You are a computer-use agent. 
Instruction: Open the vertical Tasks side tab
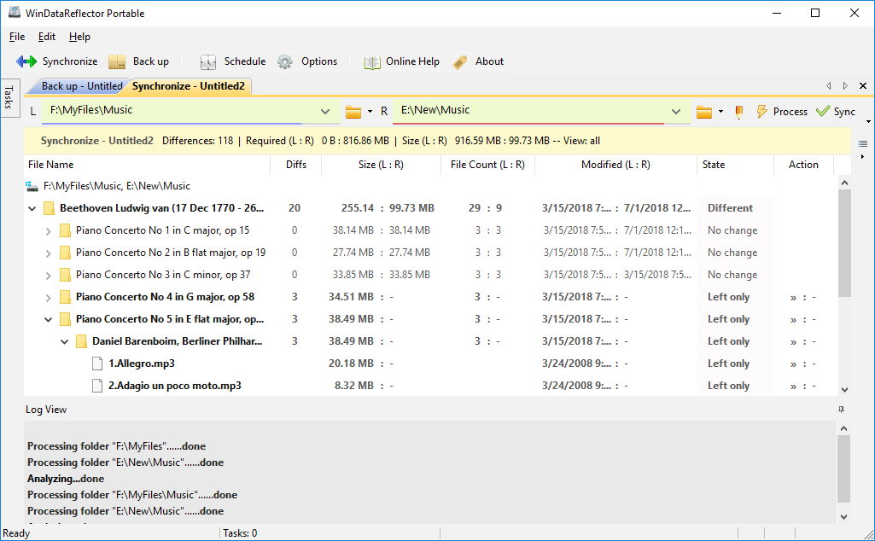pos(9,97)
